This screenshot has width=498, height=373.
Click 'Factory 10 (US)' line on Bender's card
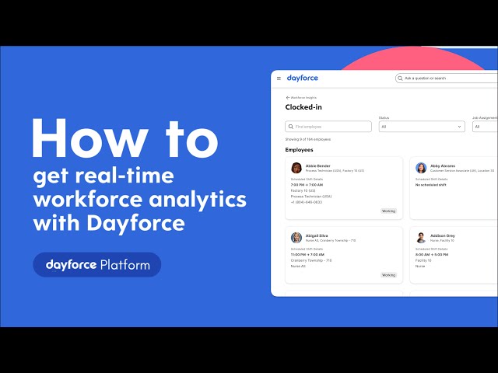pos(303,190)
